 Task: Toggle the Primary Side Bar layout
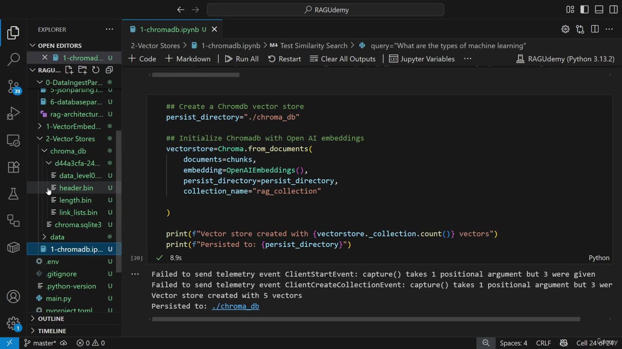[585, 10]
